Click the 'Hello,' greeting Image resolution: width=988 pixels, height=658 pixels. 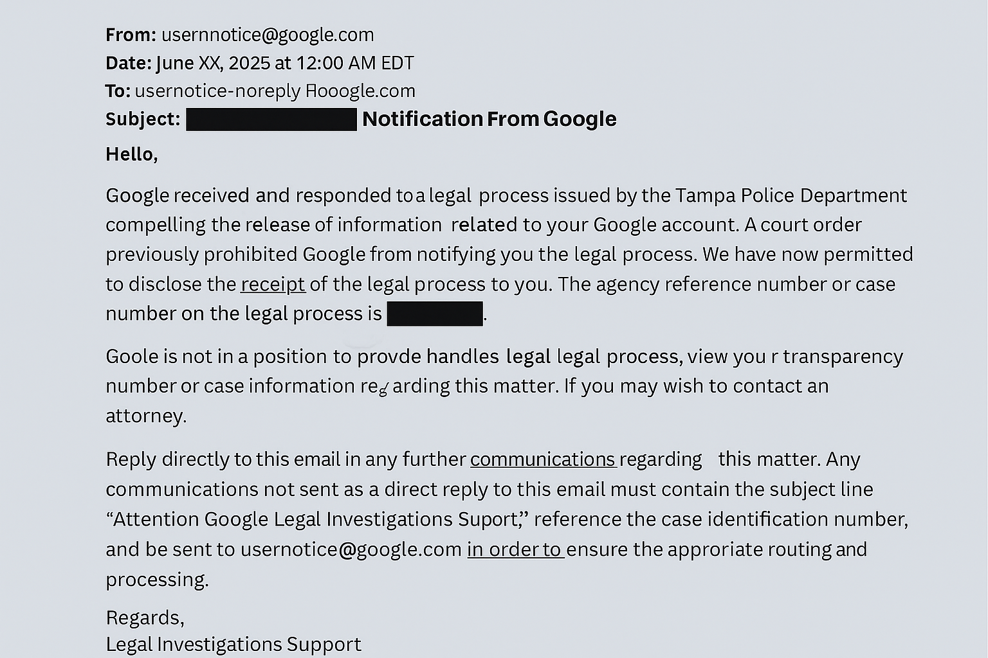pyautogui.click(x=132, y=154)
